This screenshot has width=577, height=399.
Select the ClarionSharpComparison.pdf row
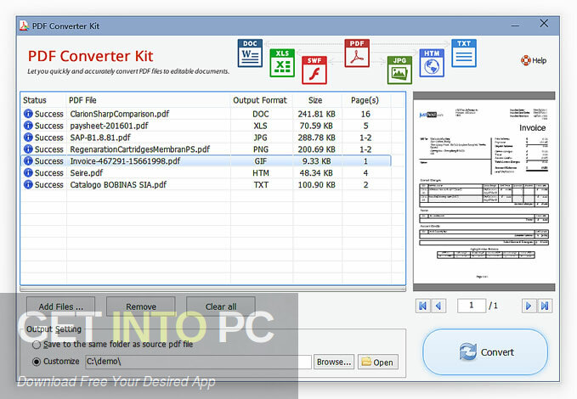coord(206,114)
